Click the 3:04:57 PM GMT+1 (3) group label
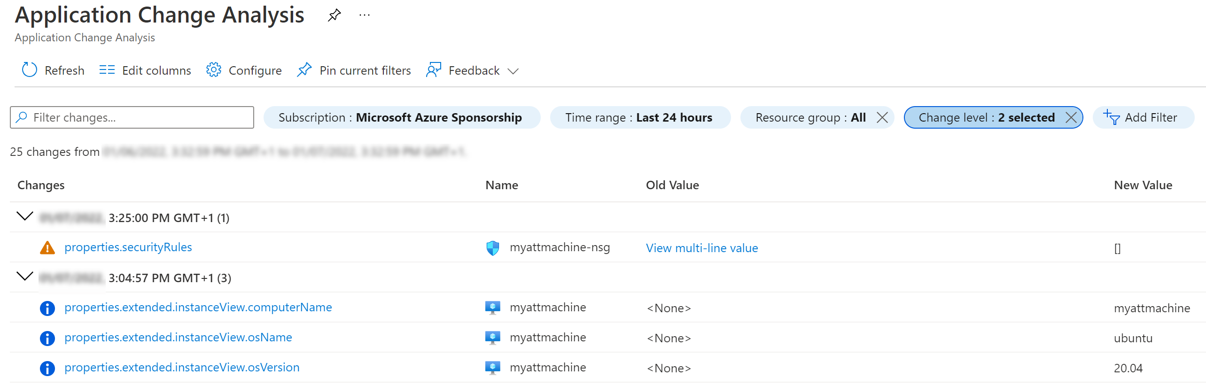 click(170, 278)
